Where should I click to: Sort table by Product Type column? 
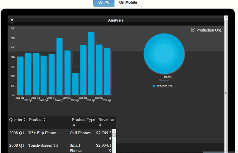click(x=74, y=125)
